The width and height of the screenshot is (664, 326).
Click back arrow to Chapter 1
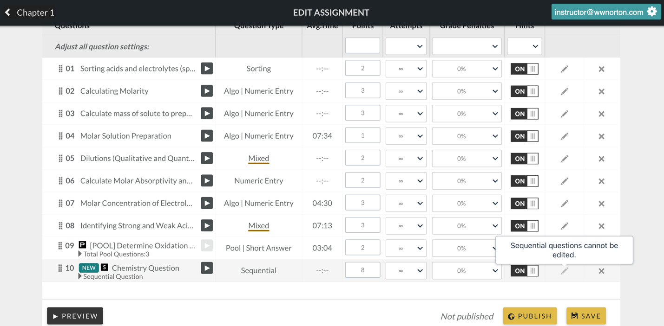8,13
